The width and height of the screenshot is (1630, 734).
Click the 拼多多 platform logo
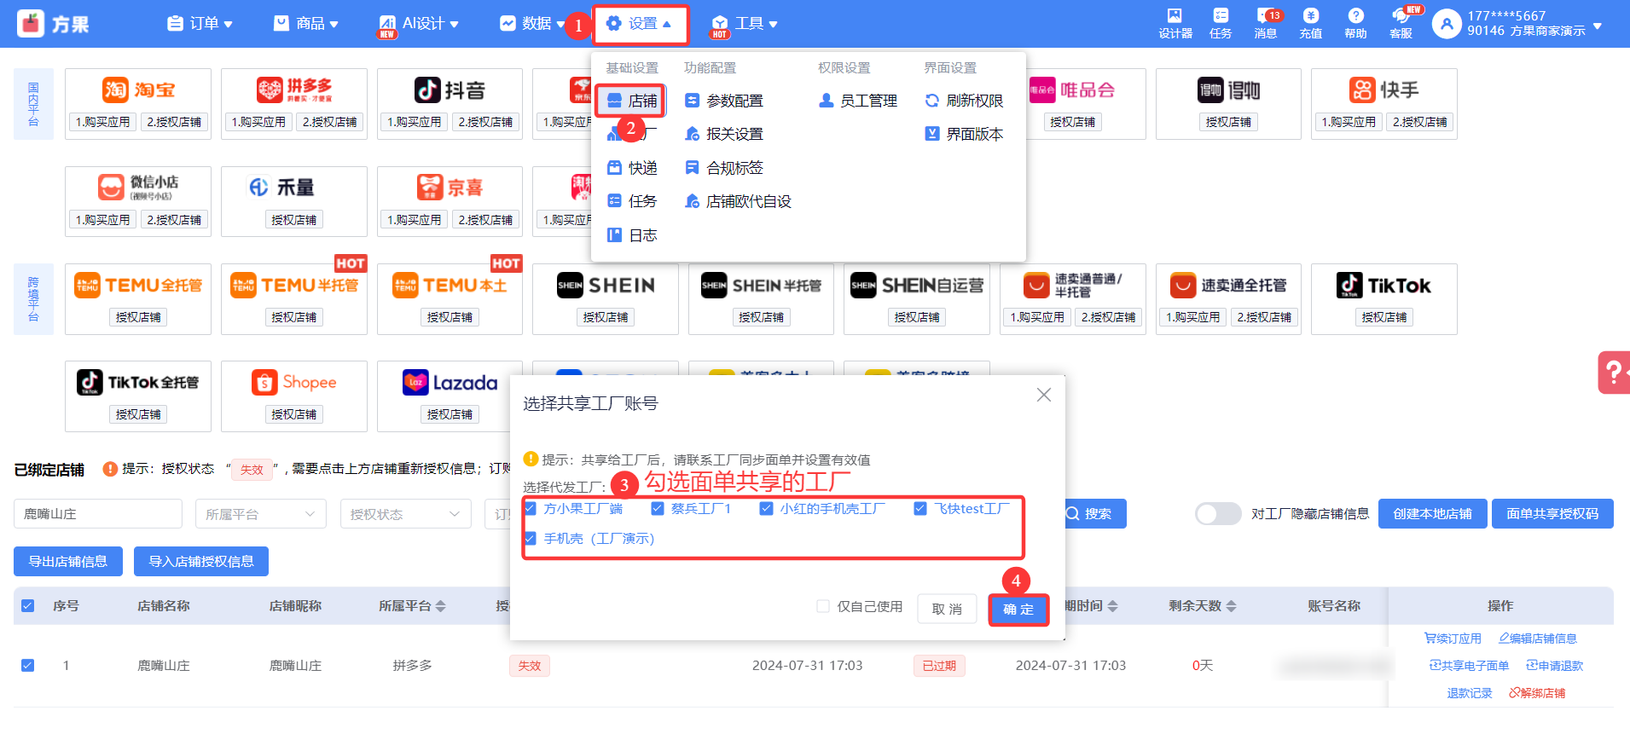point(294,90)
